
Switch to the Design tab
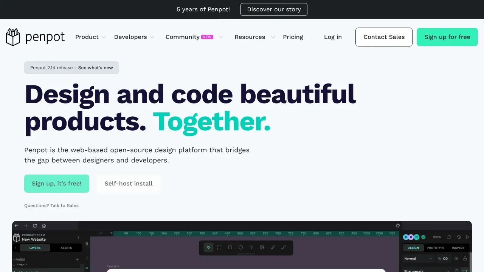point(413,248)
